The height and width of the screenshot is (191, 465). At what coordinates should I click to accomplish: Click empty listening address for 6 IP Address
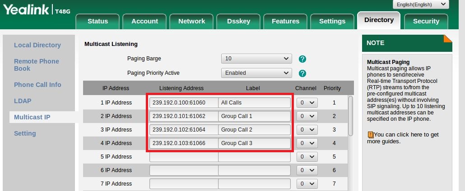coord(184,170)
